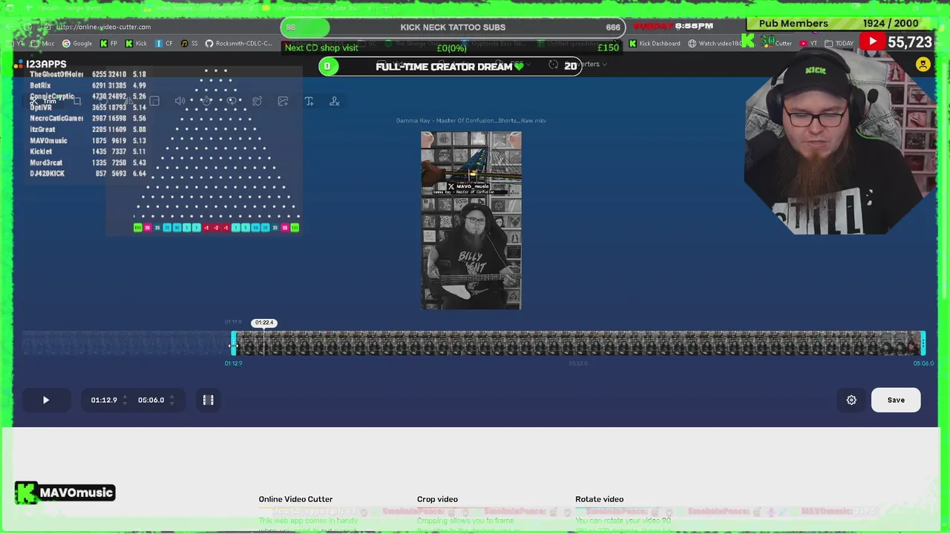950x534 pixels.
Task: Open the Remove logo tool icon
Action: 335,101
